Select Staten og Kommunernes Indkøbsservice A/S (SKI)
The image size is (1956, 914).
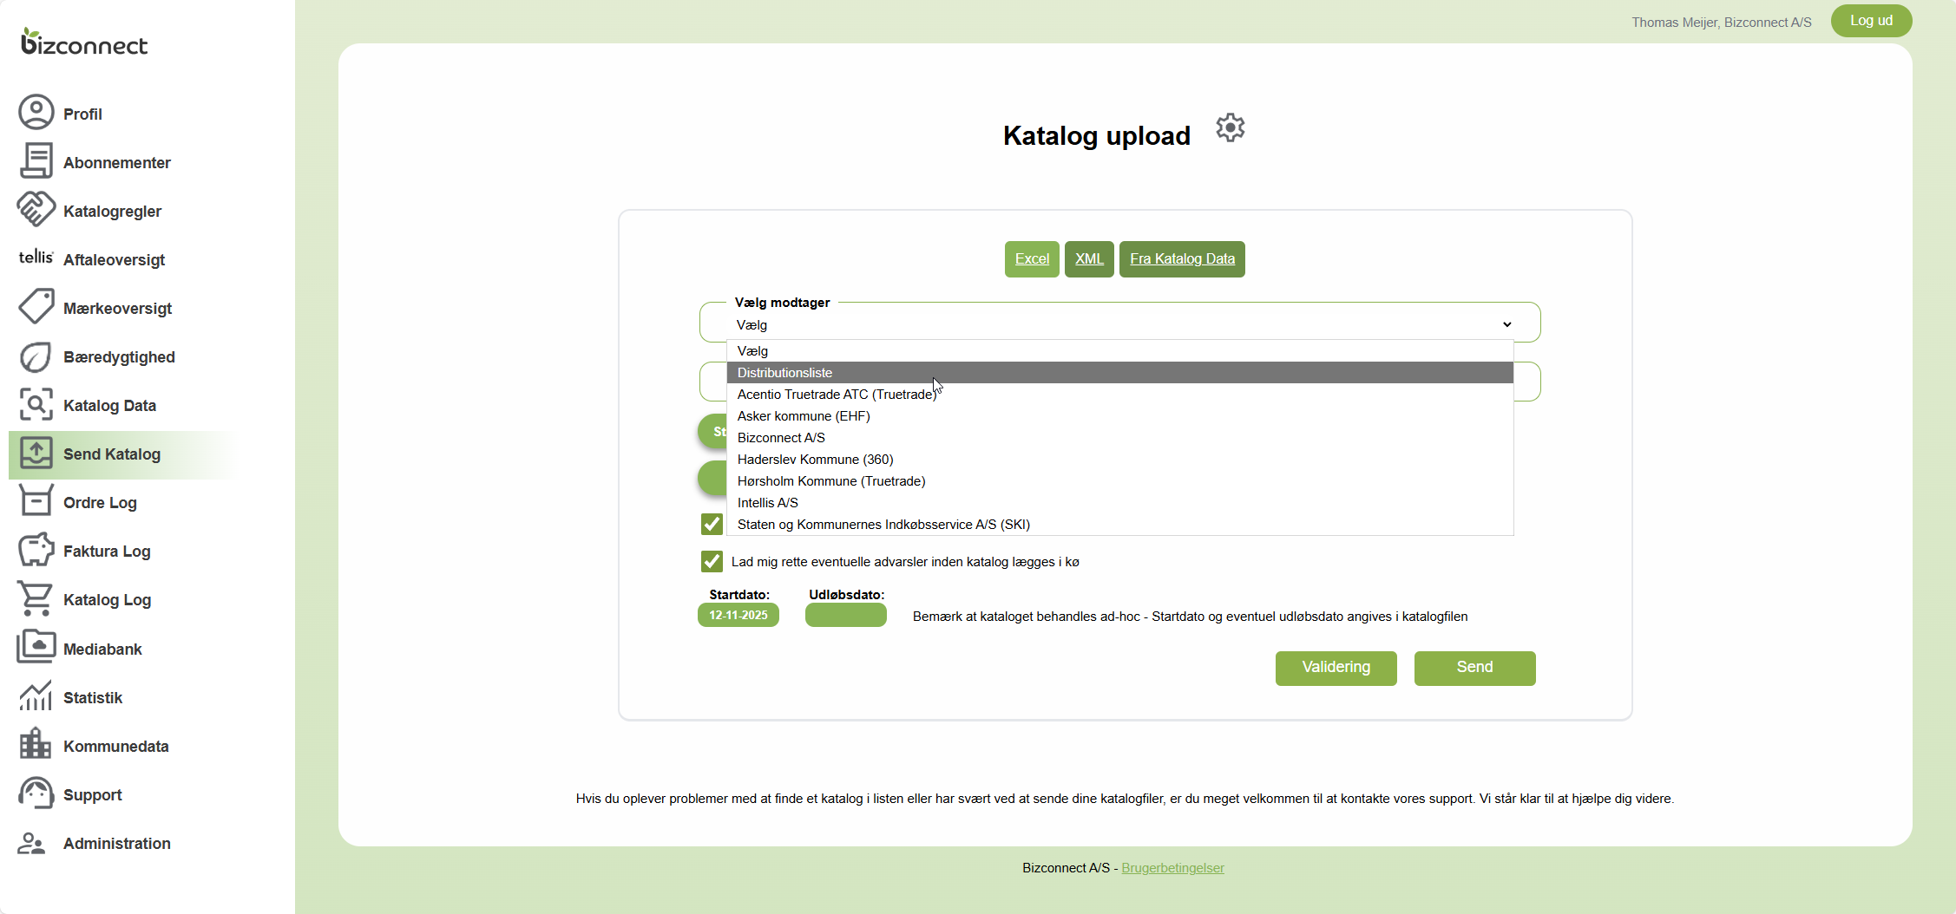(x=1119, y=525)
